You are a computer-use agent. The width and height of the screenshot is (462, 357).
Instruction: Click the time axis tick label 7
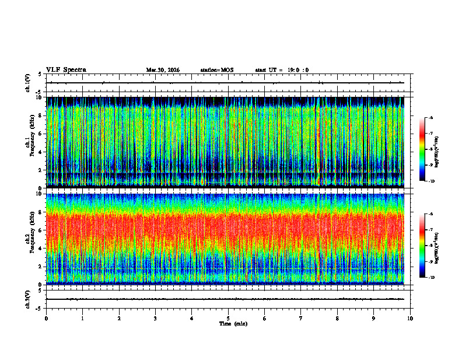pos(301,318)
